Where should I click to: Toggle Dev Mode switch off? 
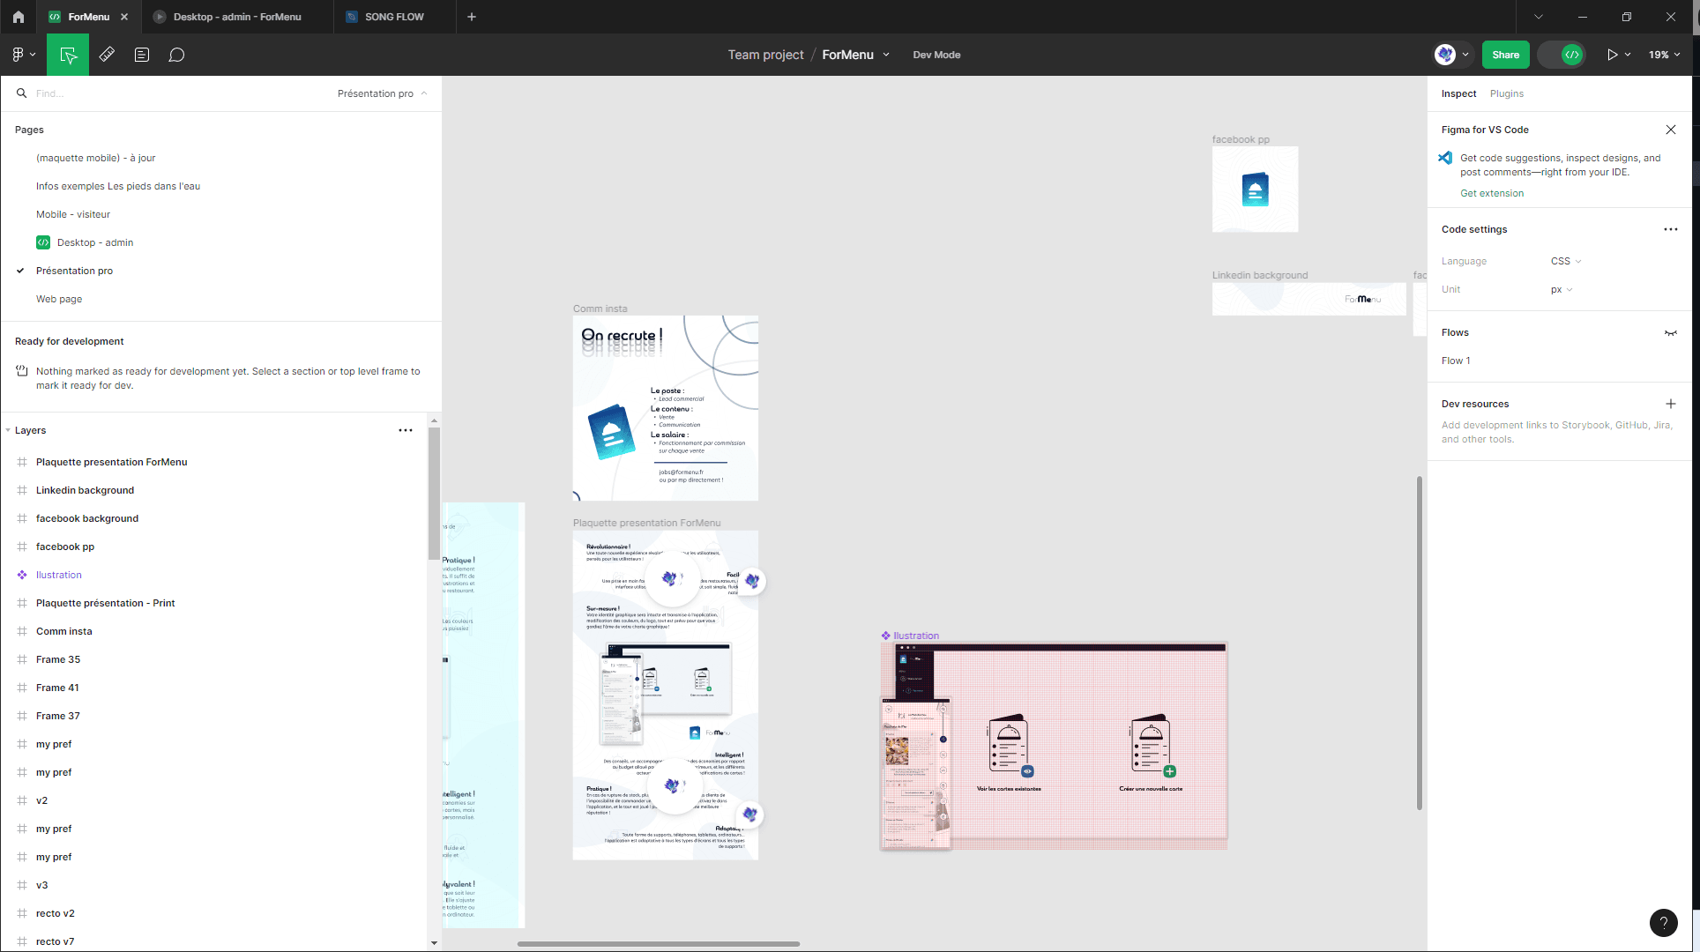(1562, 55)
